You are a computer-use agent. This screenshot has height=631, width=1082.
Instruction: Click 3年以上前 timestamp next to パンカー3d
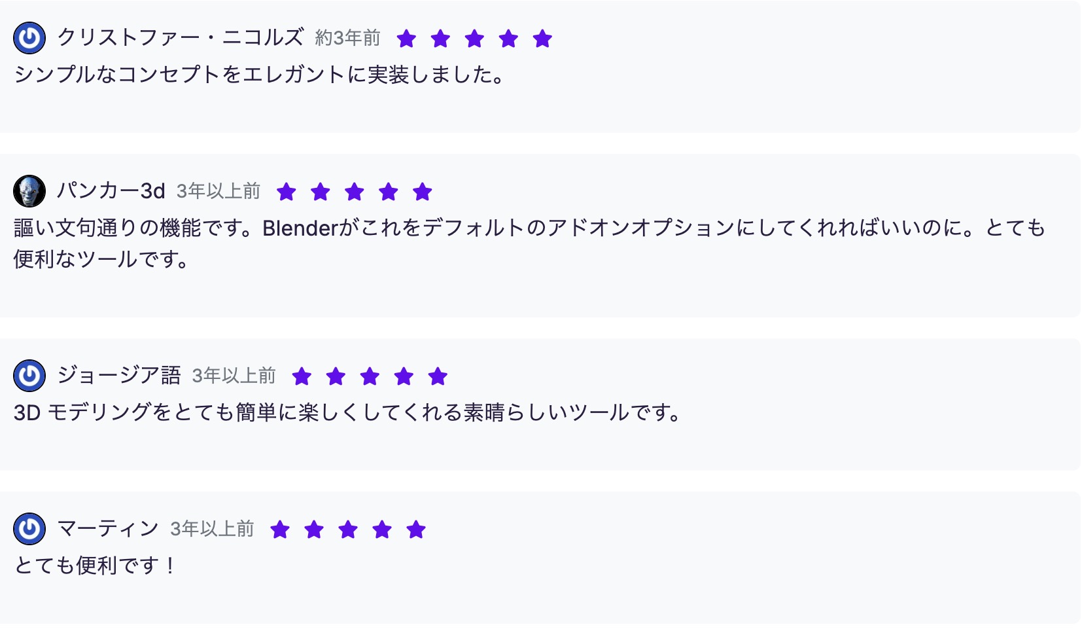tap(218, 191)
